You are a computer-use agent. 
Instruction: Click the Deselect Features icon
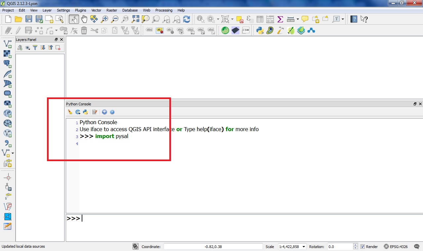point(240,19)
